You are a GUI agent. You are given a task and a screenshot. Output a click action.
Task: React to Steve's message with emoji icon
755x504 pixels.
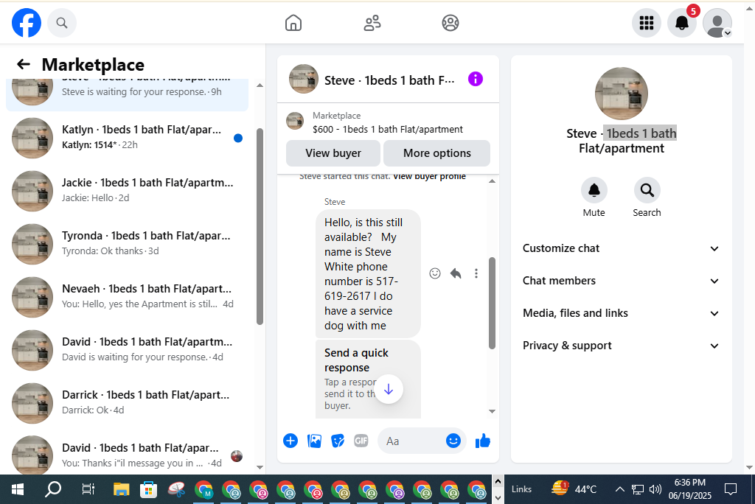(x=435, y=273)
